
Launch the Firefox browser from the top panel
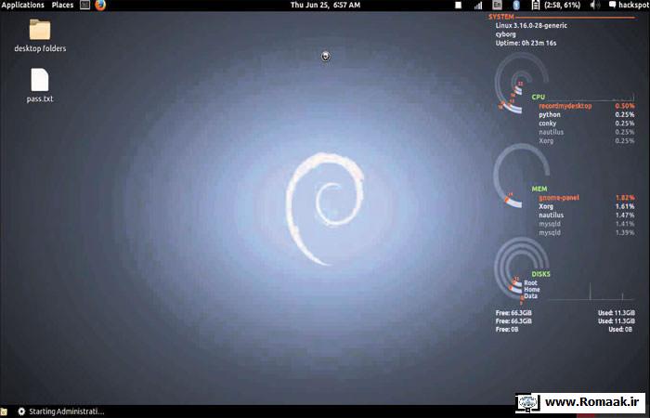point(100,5)
